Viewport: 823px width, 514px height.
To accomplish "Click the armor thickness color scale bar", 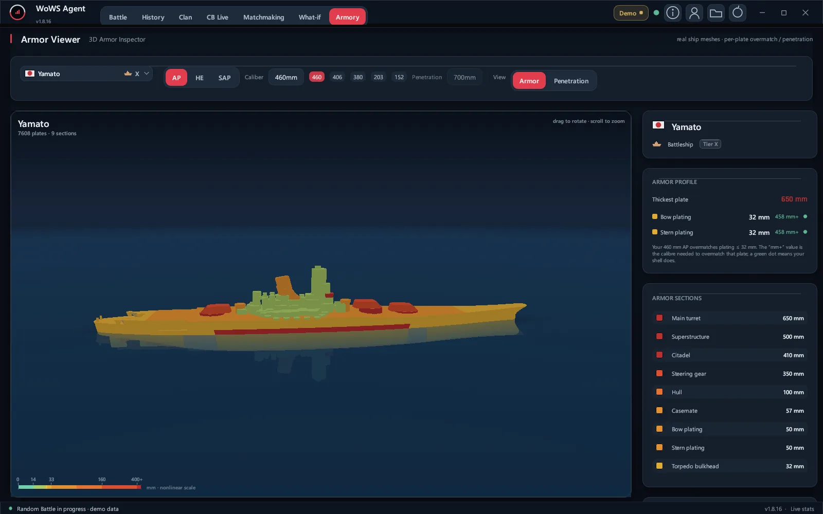I will click(79, 487).
